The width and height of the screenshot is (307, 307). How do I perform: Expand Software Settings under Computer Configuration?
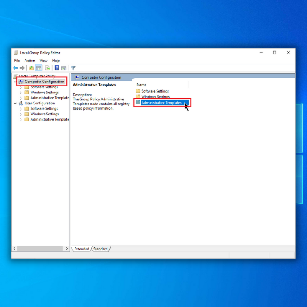[x=21, y=87]
